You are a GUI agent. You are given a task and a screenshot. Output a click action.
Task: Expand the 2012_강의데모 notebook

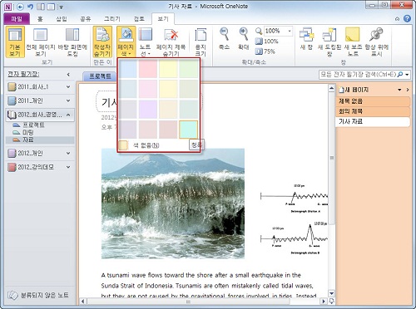pyautogui.click(x=68, y=167)
